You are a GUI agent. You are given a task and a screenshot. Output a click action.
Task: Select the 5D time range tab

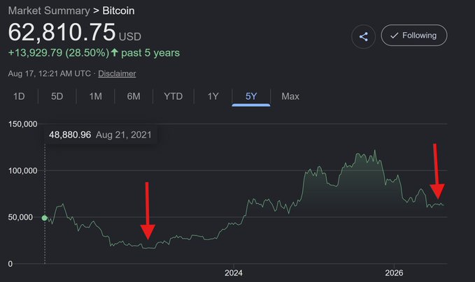pos(57,96)
